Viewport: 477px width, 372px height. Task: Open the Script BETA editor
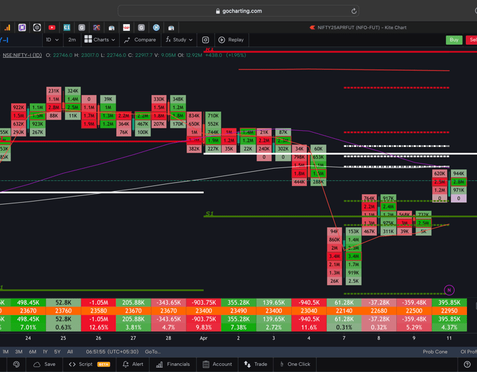89,365
